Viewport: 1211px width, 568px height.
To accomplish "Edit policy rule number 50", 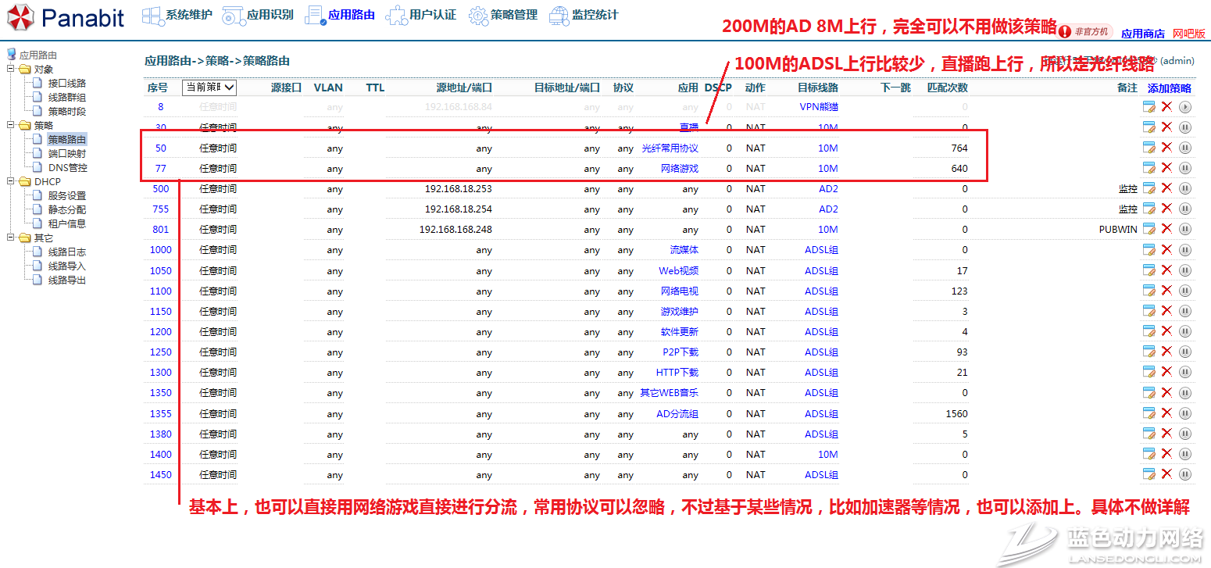I will [x=1148, y=148].
